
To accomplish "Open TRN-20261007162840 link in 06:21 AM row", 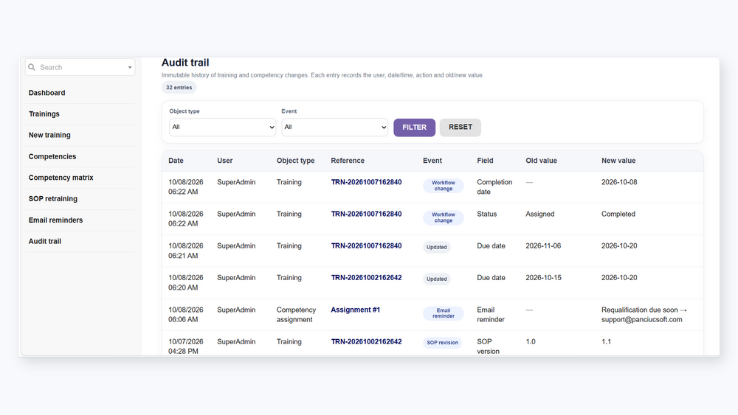I will tap(366, 245).
